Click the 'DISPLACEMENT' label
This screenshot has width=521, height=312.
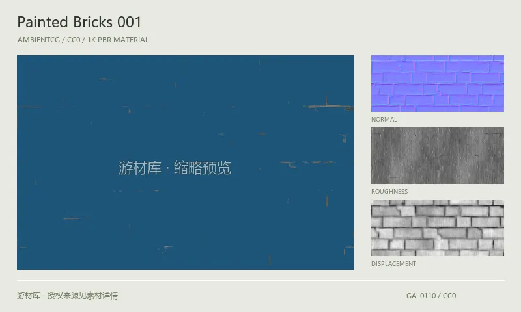point(393,264)
